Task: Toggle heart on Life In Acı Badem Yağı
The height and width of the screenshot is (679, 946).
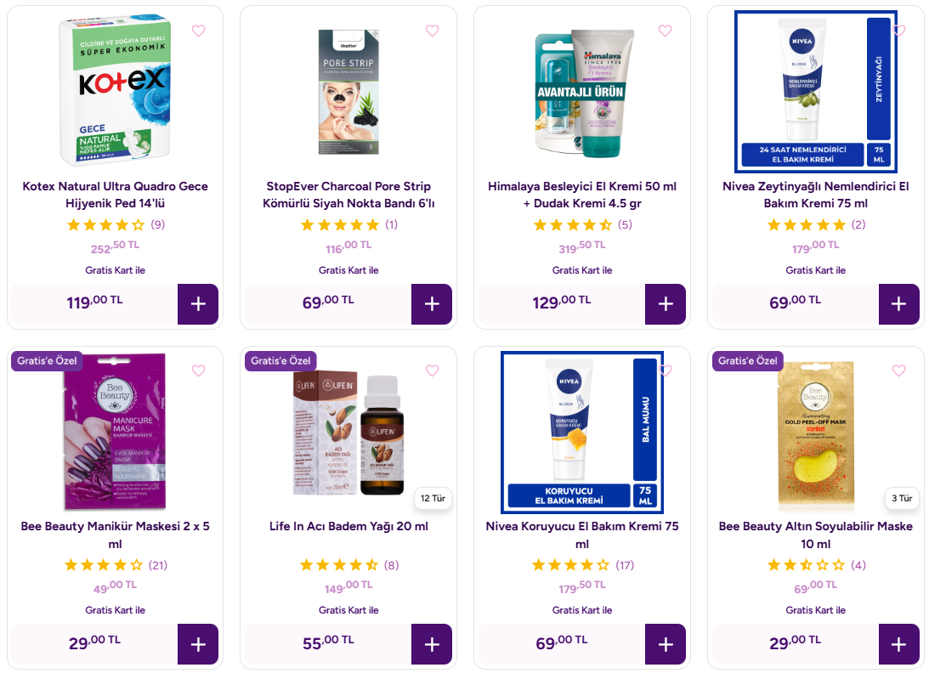Action: 432,371
